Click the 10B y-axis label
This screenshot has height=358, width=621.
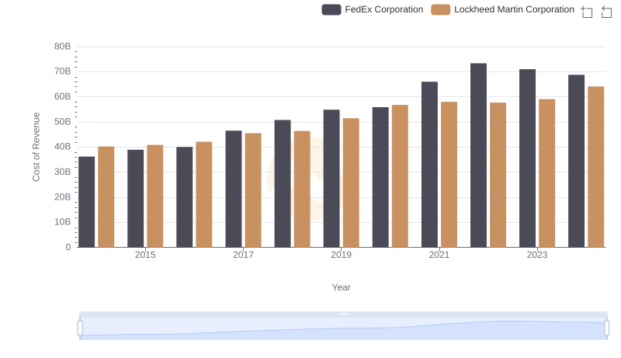[x=63, y=222]
